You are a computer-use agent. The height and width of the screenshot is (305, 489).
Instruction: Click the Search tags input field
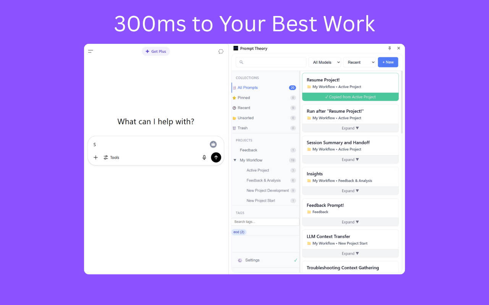coord(265,222)
